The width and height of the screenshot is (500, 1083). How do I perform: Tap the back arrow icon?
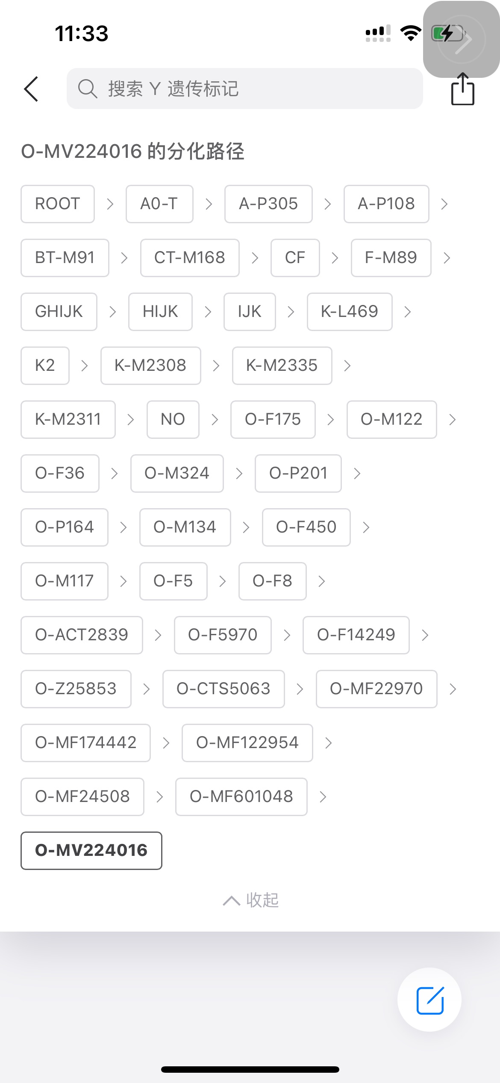click(x=31, y=89)
